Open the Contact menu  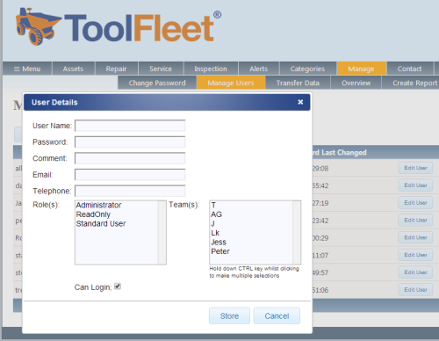pyautogui.click(x=409, y=69)
